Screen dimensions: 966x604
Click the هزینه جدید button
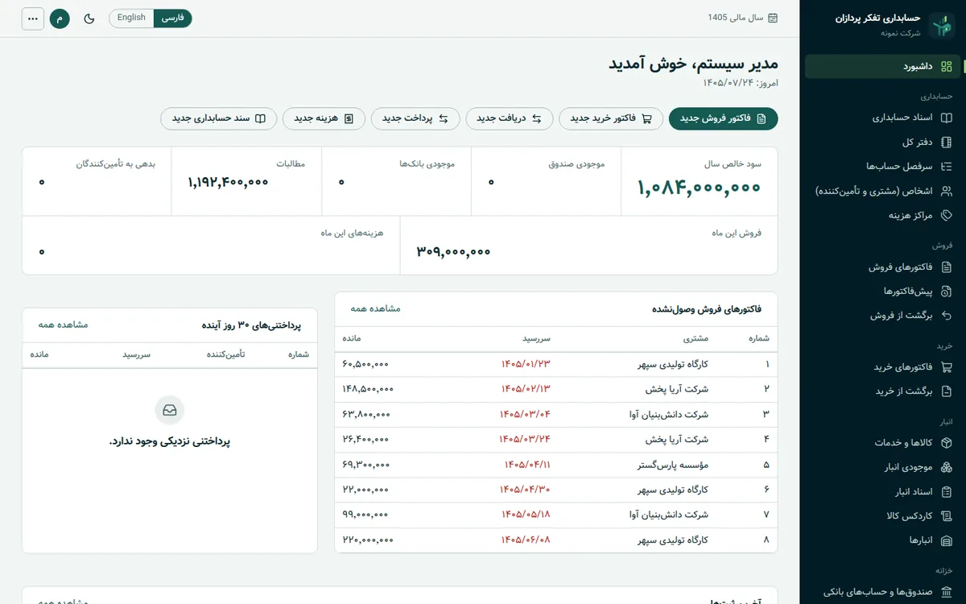324,118
